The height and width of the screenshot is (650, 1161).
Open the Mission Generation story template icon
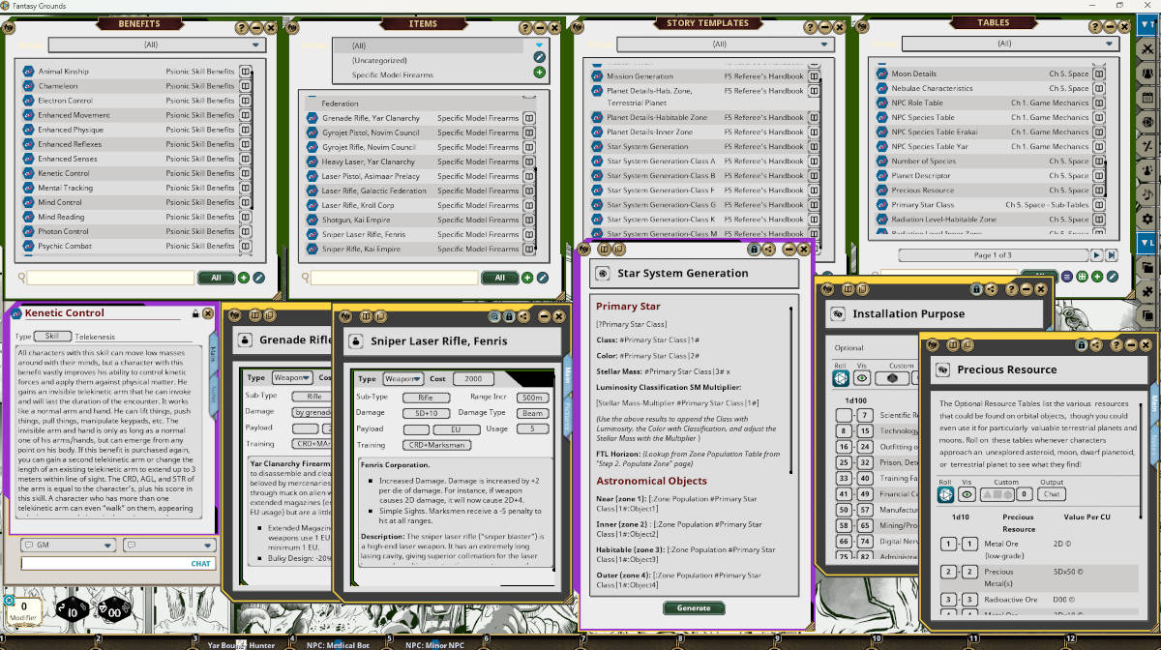[x=597, y=76]
